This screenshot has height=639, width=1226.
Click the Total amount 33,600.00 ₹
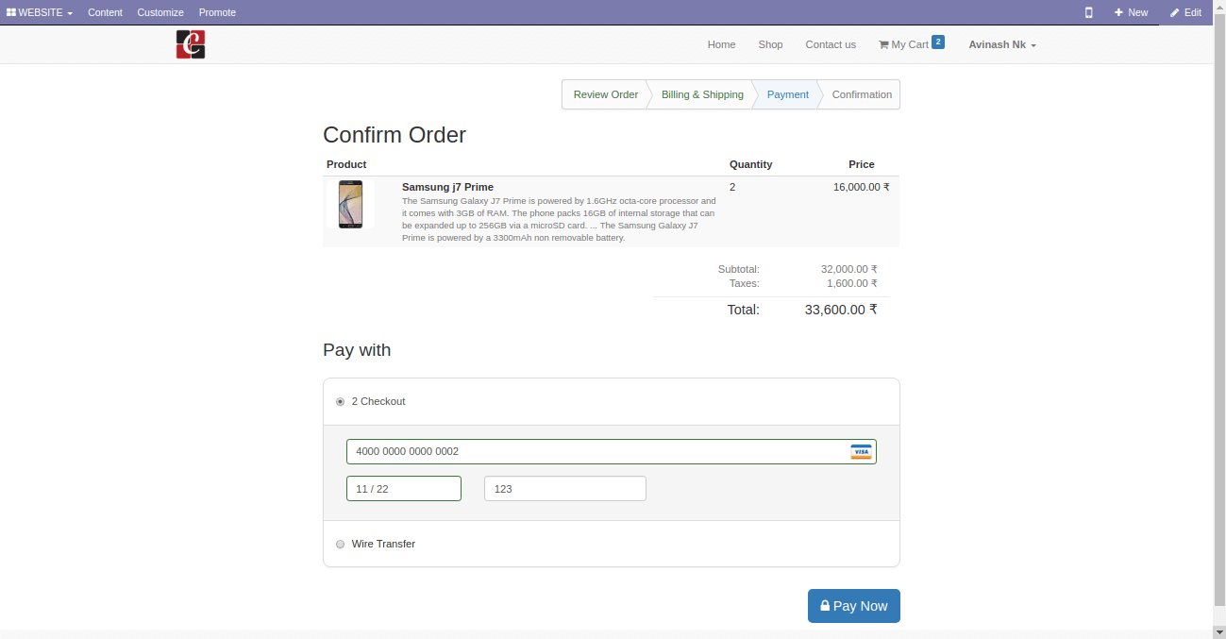click(841, 310)
